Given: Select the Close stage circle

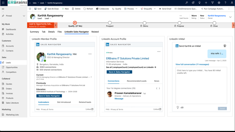Looking at the screenshot, I should [214, 23].
